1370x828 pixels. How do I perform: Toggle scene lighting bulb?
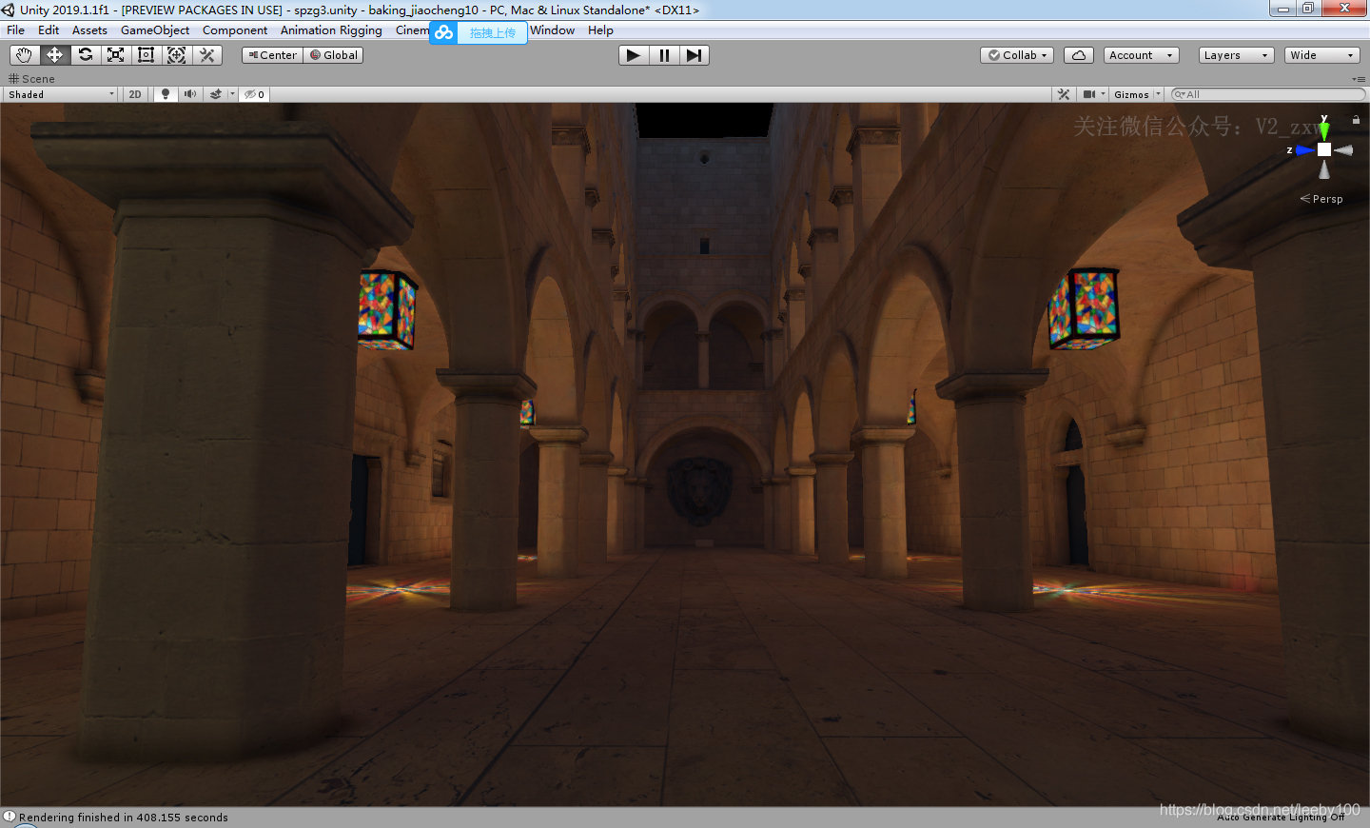tap(166, 94)
